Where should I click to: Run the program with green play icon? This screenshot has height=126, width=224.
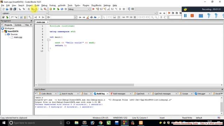click(54, 9)
